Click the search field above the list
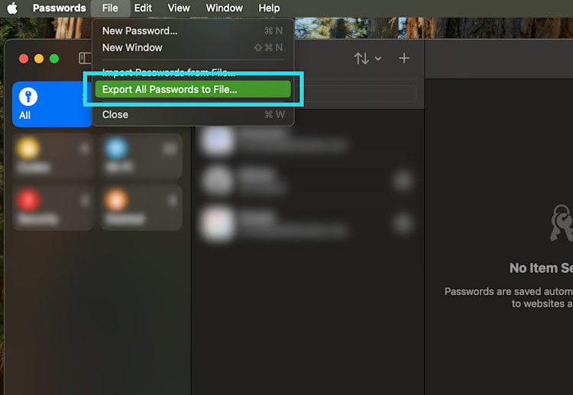Viewport: 573px width, 395px height. (x=355, y=93)
